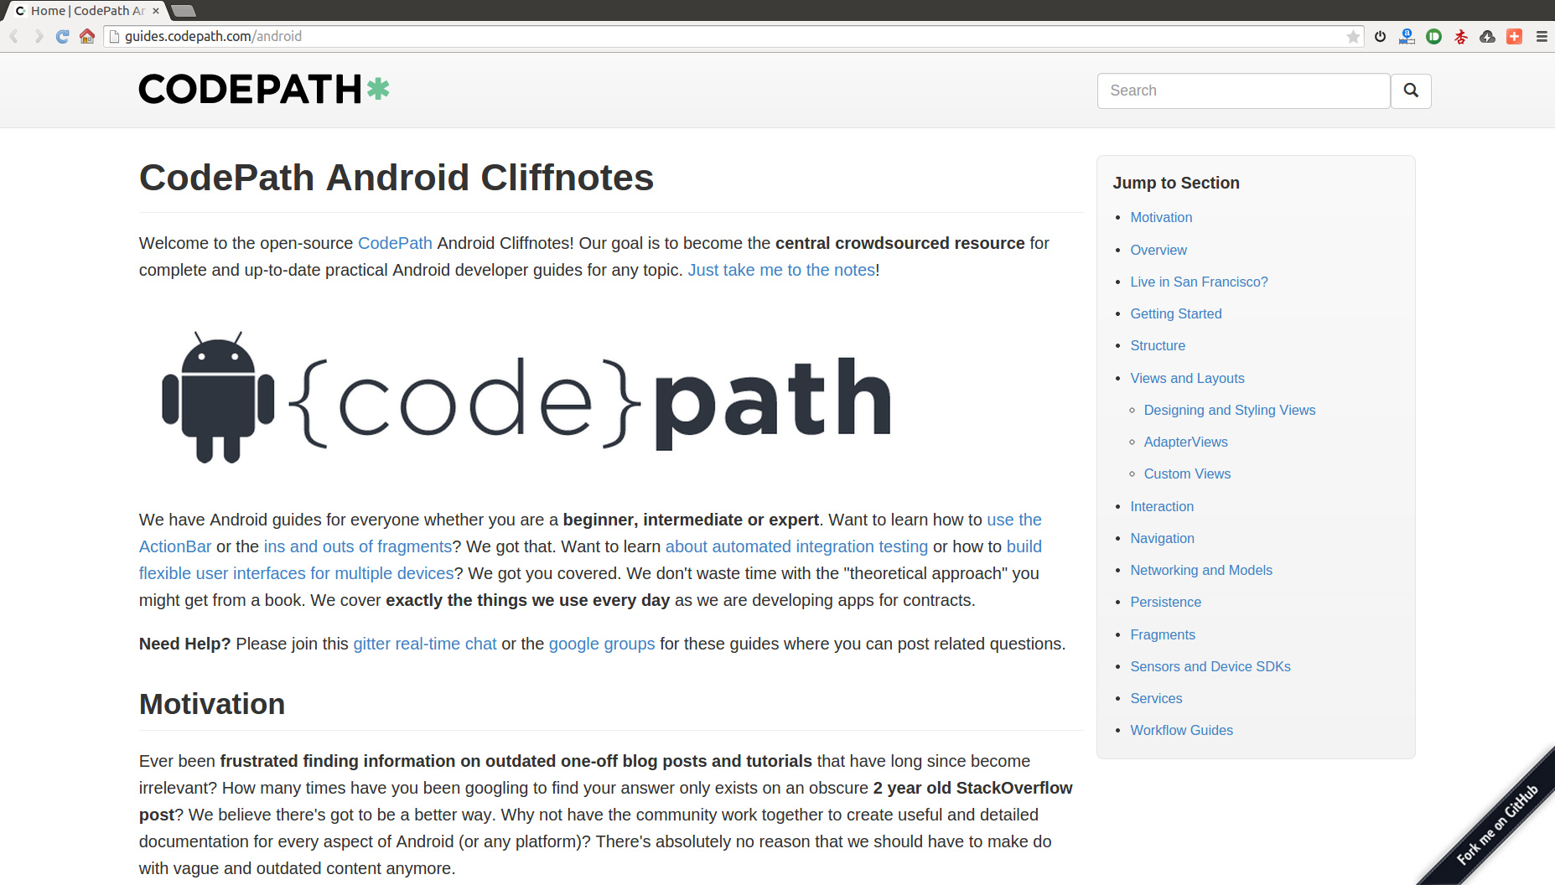This screenshot has height=885, width=1555.
Task: Click the orange plus extension icon
Action: [x=1514, y=36]
